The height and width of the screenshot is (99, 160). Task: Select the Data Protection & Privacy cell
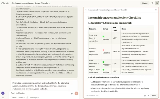[x=95, y=64]
